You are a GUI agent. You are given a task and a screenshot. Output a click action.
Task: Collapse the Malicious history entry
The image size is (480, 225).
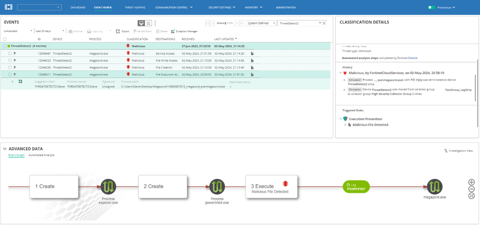coord(341,73)
